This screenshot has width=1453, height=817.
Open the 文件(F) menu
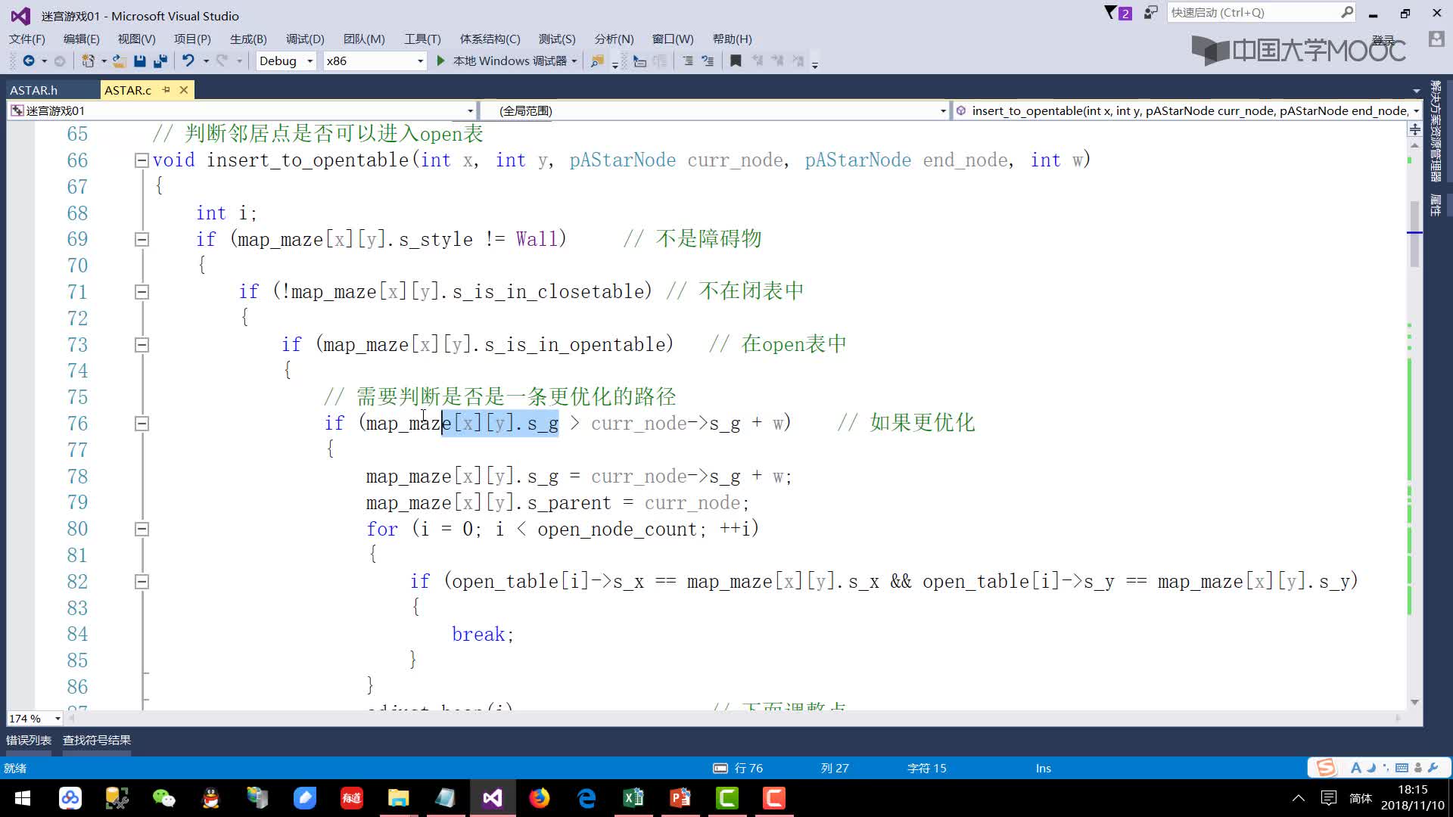click(26, 39)
